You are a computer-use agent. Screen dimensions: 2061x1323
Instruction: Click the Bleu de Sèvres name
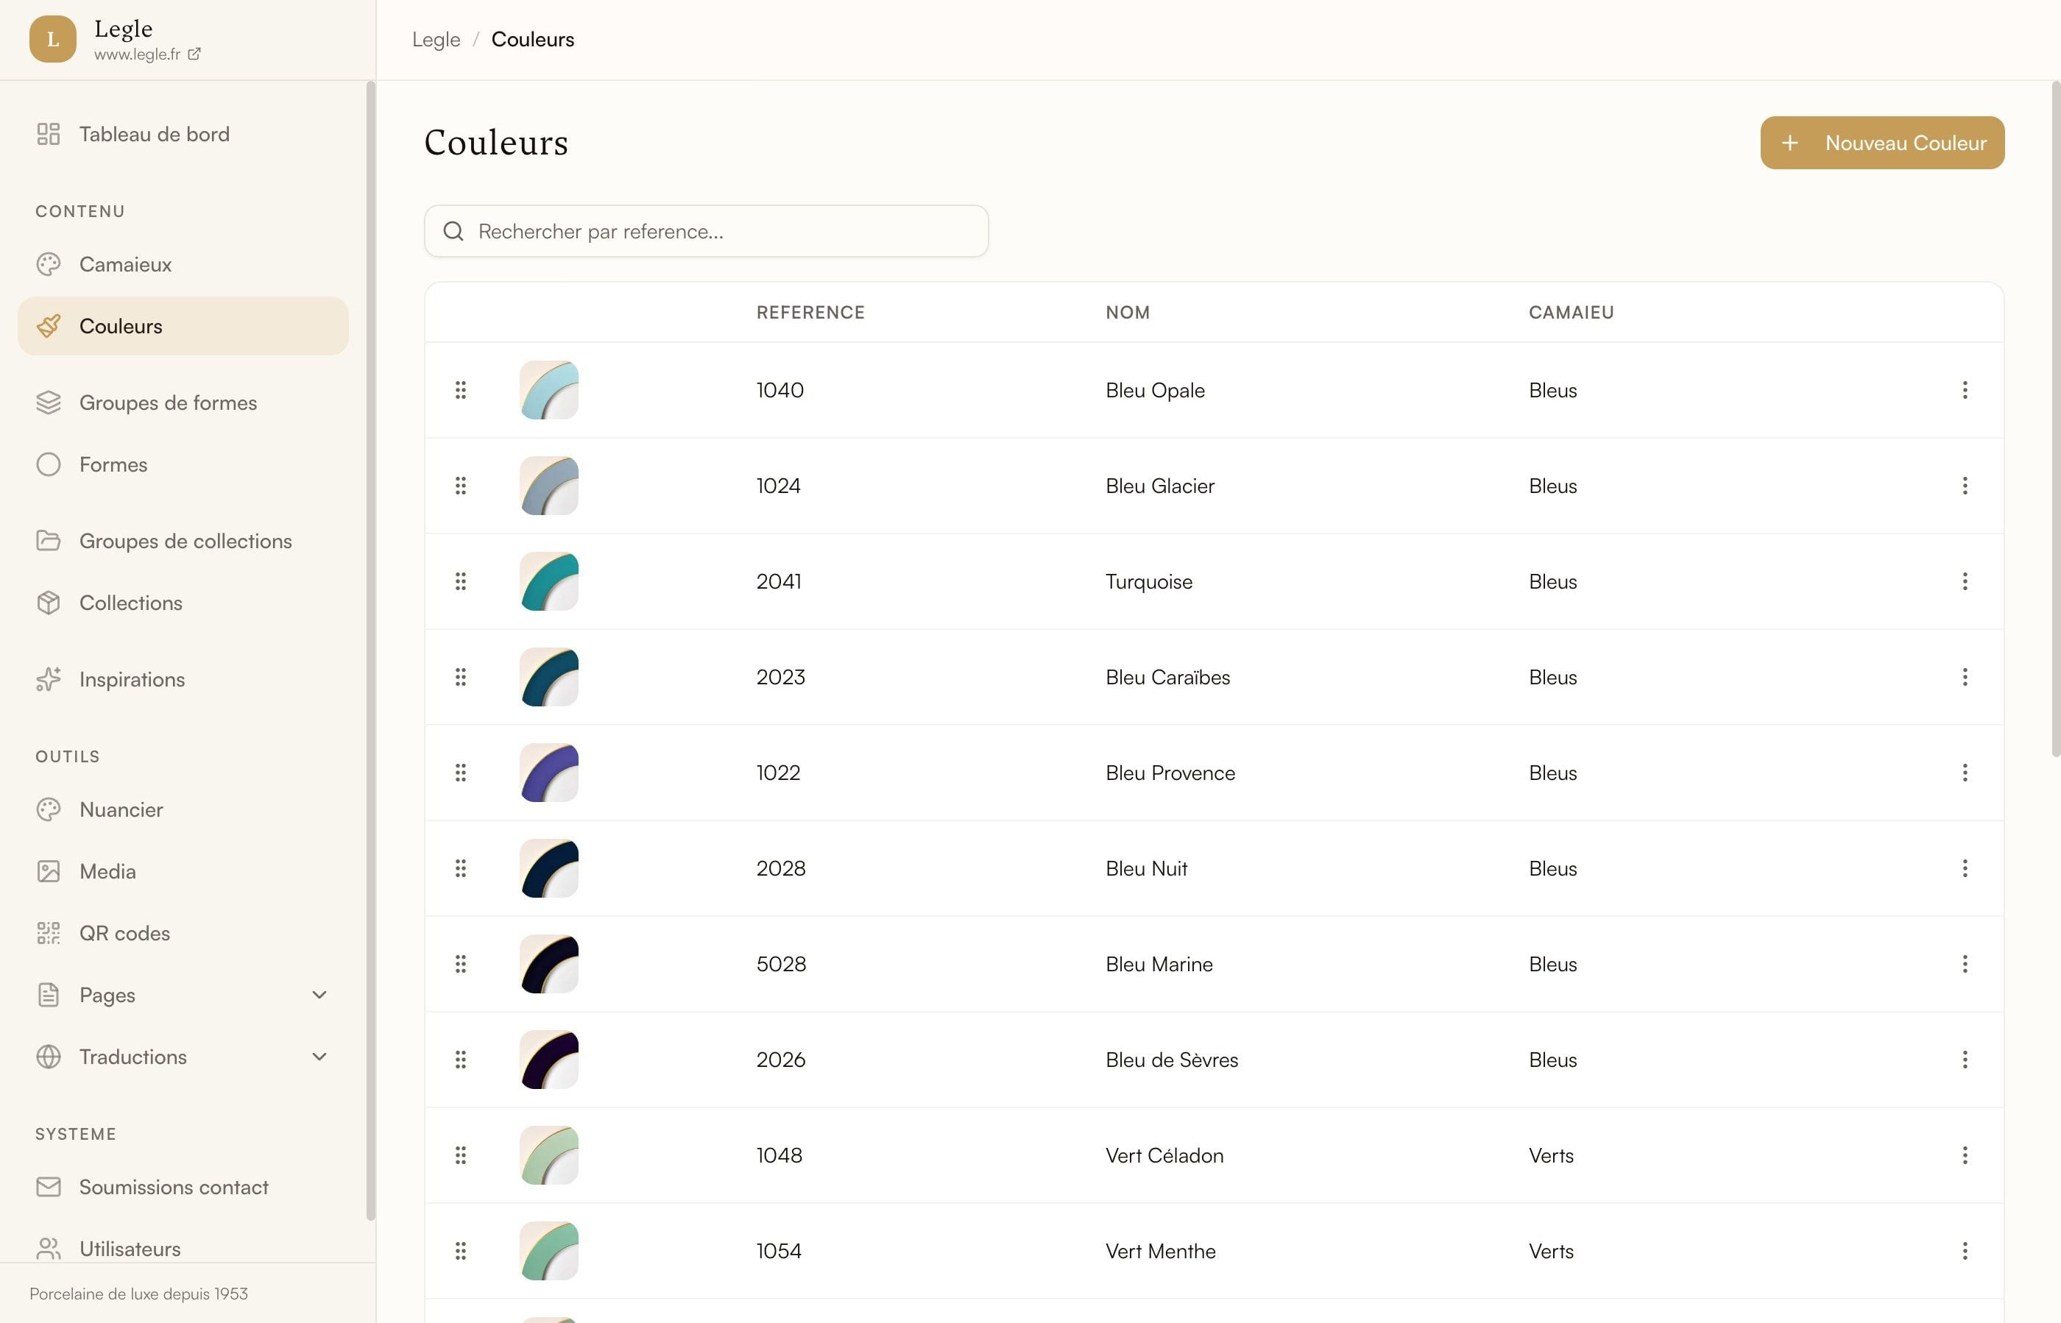[x=1171, y=1060]
